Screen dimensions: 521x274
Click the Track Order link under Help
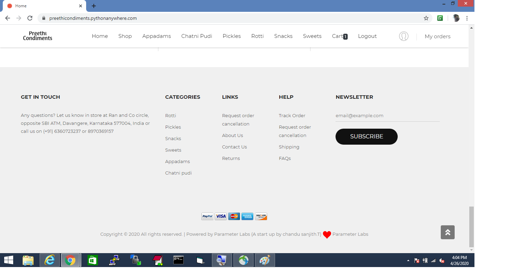(x=292, y=115)
